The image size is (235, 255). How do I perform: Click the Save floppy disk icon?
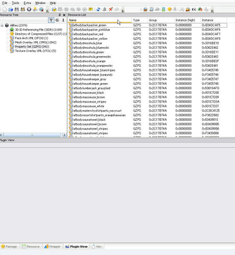(17, 9)
